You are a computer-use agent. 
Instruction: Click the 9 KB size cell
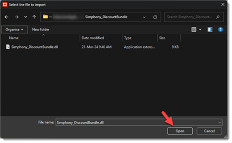(x=175, y=47)
